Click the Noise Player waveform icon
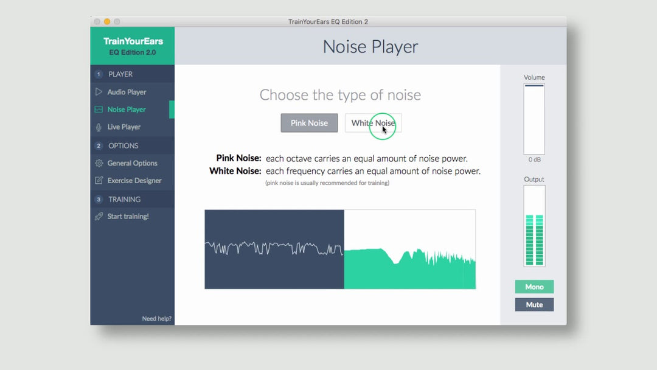 click(x=99, y=110)
